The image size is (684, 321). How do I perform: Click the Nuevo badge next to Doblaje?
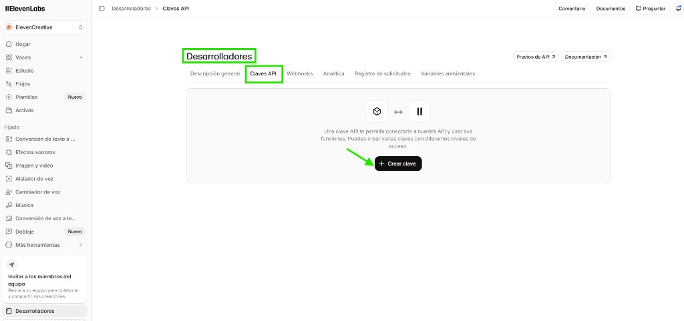[x=75, y=232]
